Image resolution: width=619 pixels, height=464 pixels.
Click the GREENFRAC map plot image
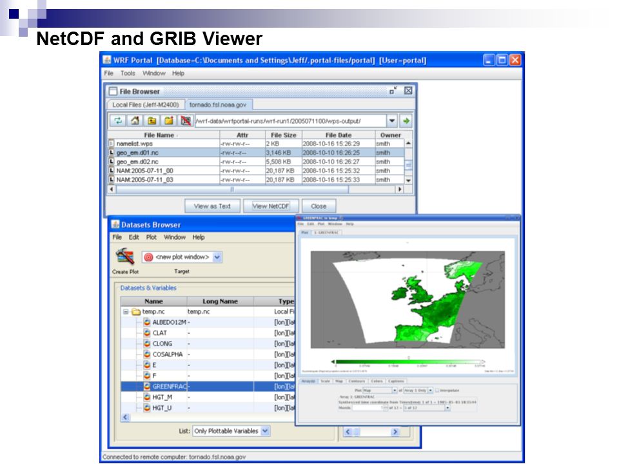(408, 300)
